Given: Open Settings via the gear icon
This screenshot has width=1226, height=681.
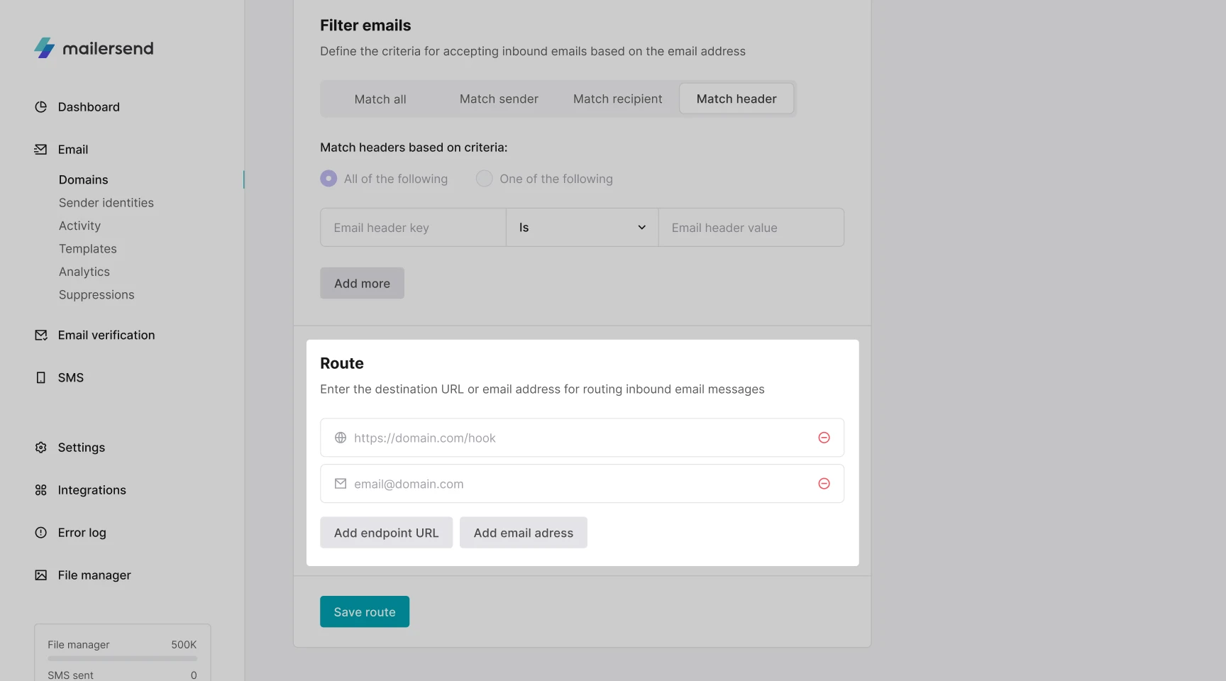Looking at the screenshot, I should point(41,448).
